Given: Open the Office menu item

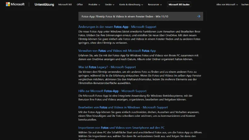Looking at the screenshot, I should pos(80,4).
